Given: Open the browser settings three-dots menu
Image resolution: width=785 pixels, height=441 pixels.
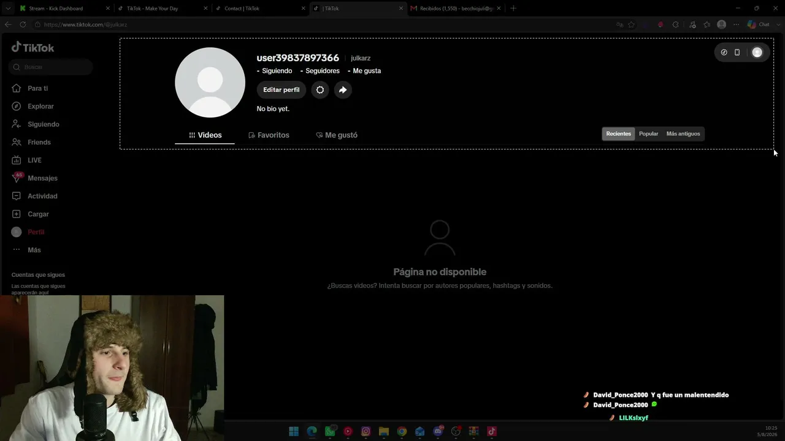Looking at the screenshot, I should pyautogui.click(x=737, y=24).
